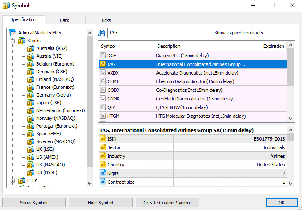The image size is (302, 210).
Task: Click specification panel scrollbar down arrow
Action: [291, 183]
